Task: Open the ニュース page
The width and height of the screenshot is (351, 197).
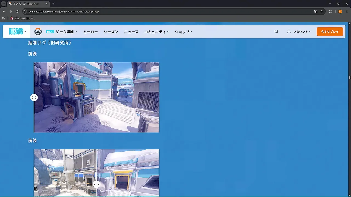Action: (x=131, y=32)
